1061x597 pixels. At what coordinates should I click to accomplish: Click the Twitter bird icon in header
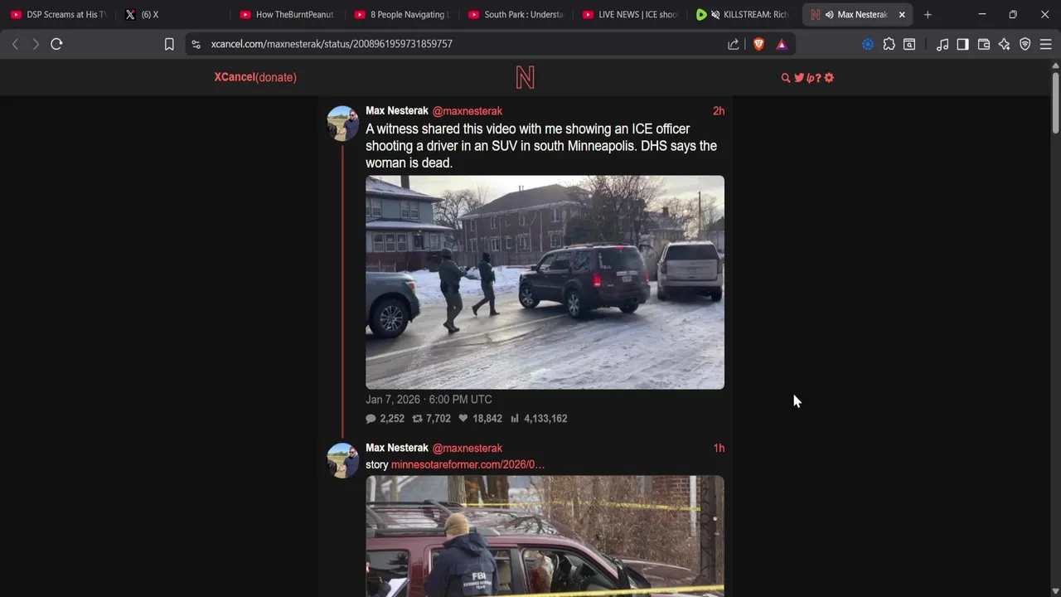(x=799, y=78)
